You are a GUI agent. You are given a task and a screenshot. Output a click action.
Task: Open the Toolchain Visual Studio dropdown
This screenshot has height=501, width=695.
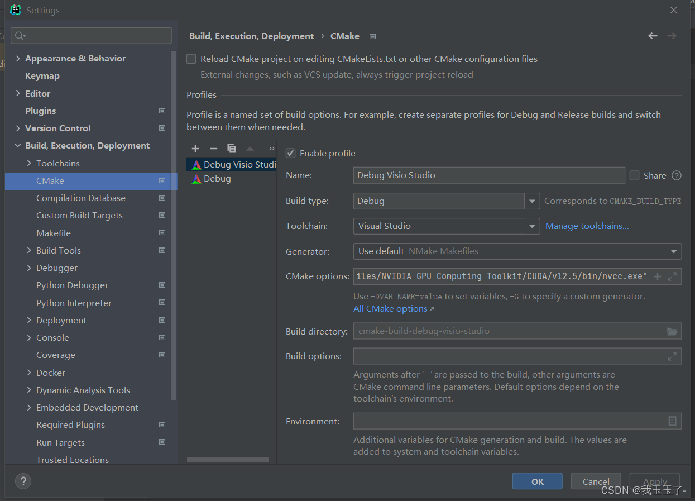point(447,226)
